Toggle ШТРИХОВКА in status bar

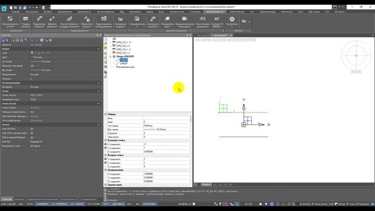coord(149,204)
